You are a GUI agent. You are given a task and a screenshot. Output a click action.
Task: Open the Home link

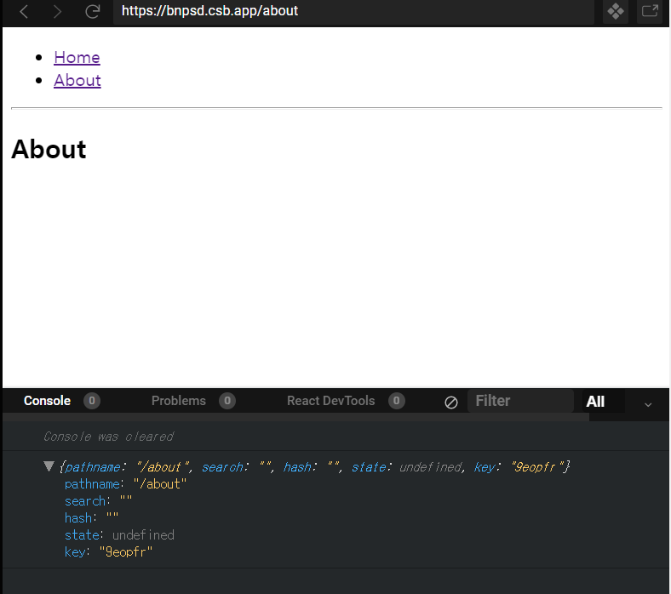pyautogui.click(x=77, y=57)
